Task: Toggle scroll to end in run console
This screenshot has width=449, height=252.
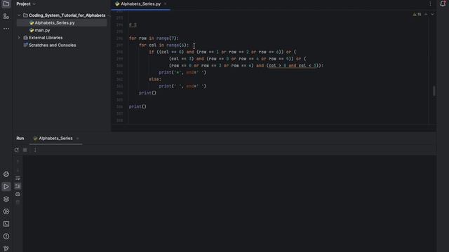Action: [x=18, y=186]
